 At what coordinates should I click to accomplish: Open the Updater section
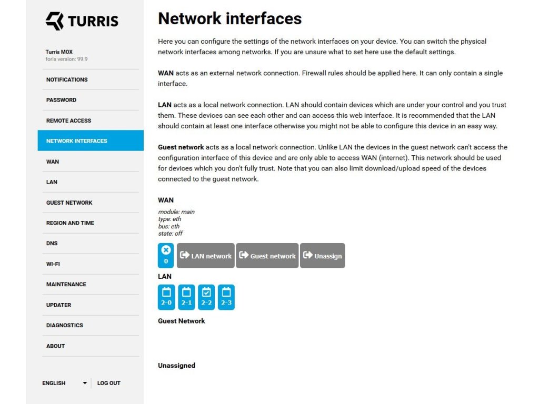58,305
